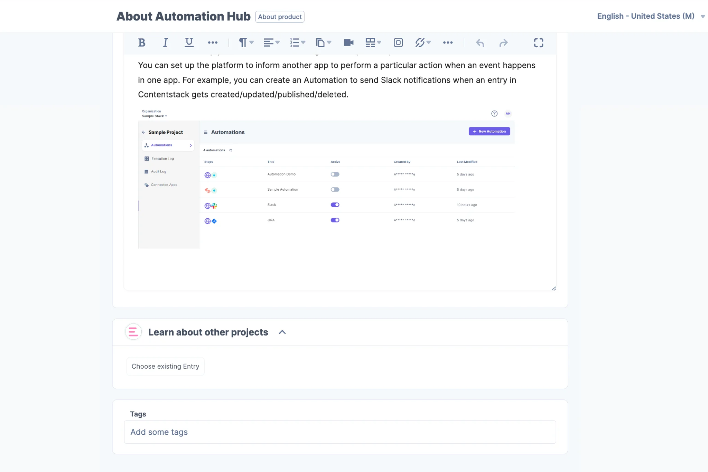The width and height of the screenshot is (708, 472).
Task: Toggle the JIRA automation active switch
Action: tap(335, 220)
